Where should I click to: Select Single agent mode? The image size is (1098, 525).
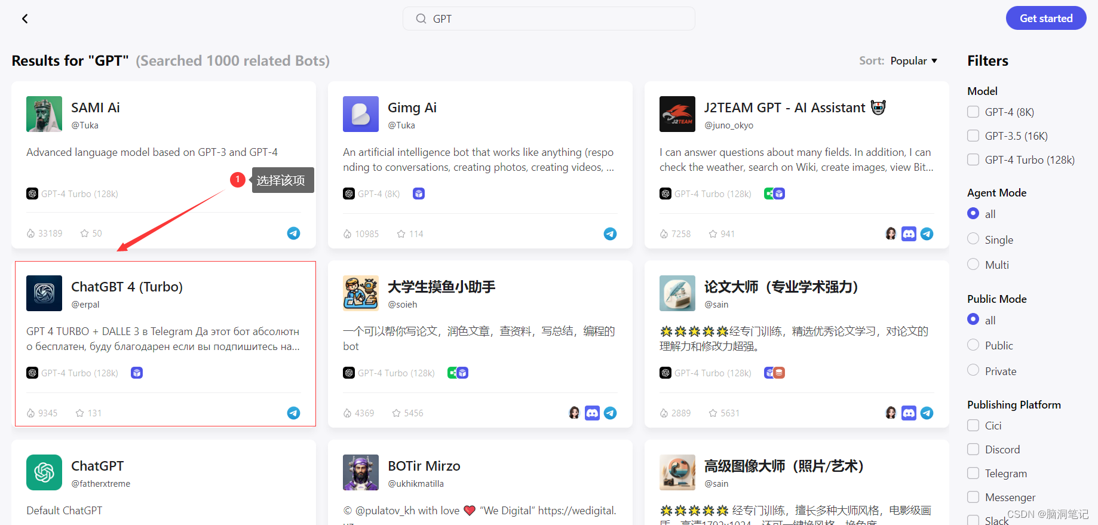[973, 239]
